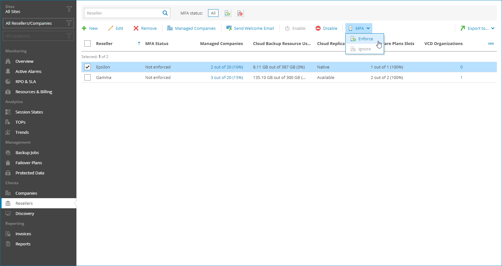Image resolution: width=502 pixels, height=266 pixels.
Task: Collapse the MFA dropdown button
Action: pyautogui.click(x=359, y=28)
